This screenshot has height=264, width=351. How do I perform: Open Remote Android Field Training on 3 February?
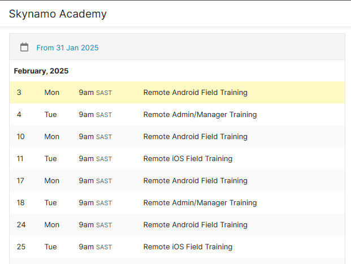[x=195, y=93]
